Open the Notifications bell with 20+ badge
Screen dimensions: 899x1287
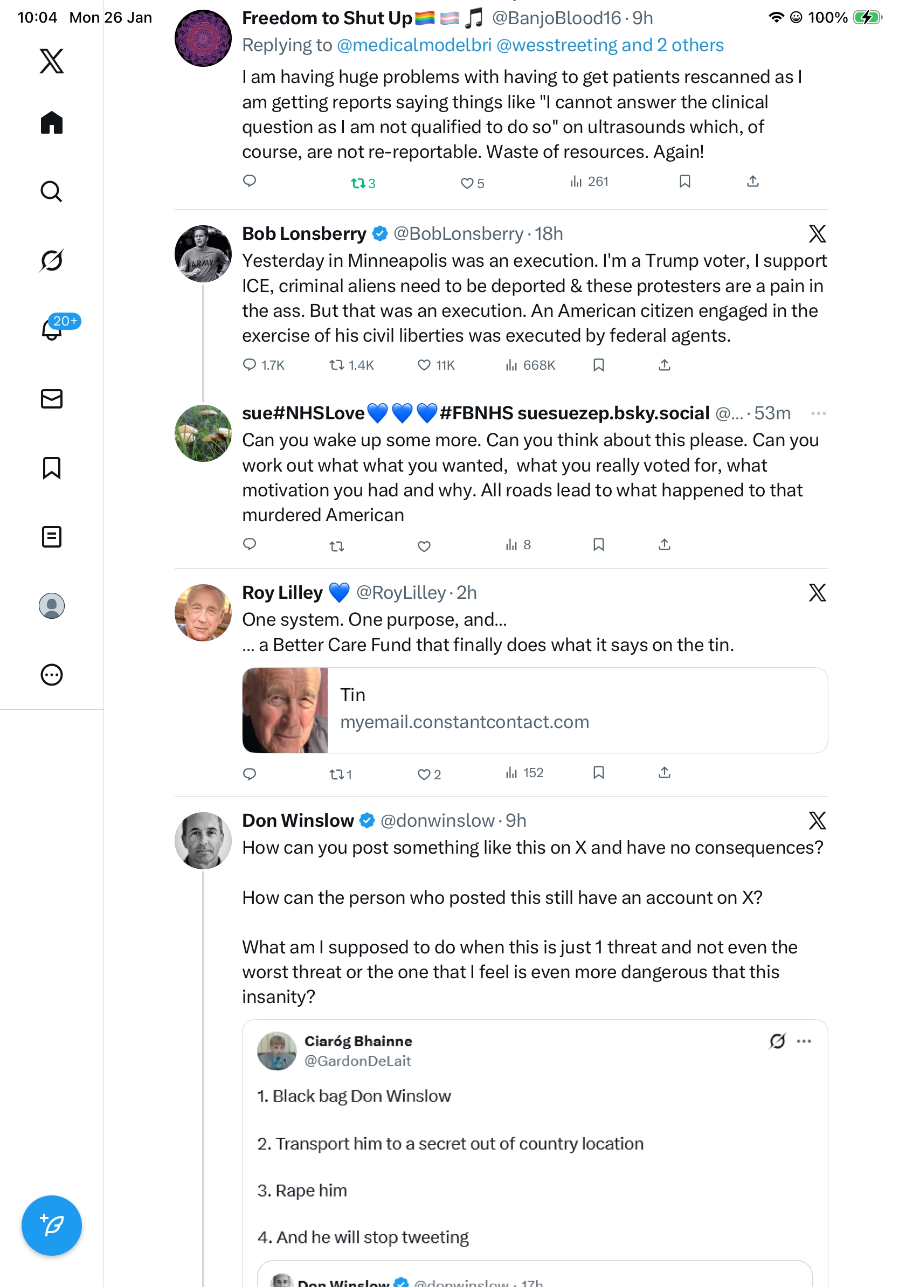(x=52, y=330)
